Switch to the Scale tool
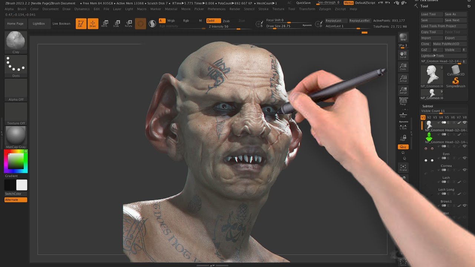 pyautogui.click(x=116, y=24)
